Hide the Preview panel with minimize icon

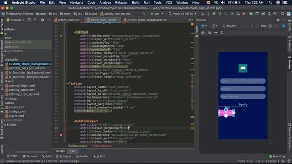pyautogui.click(x=284, y=20)
